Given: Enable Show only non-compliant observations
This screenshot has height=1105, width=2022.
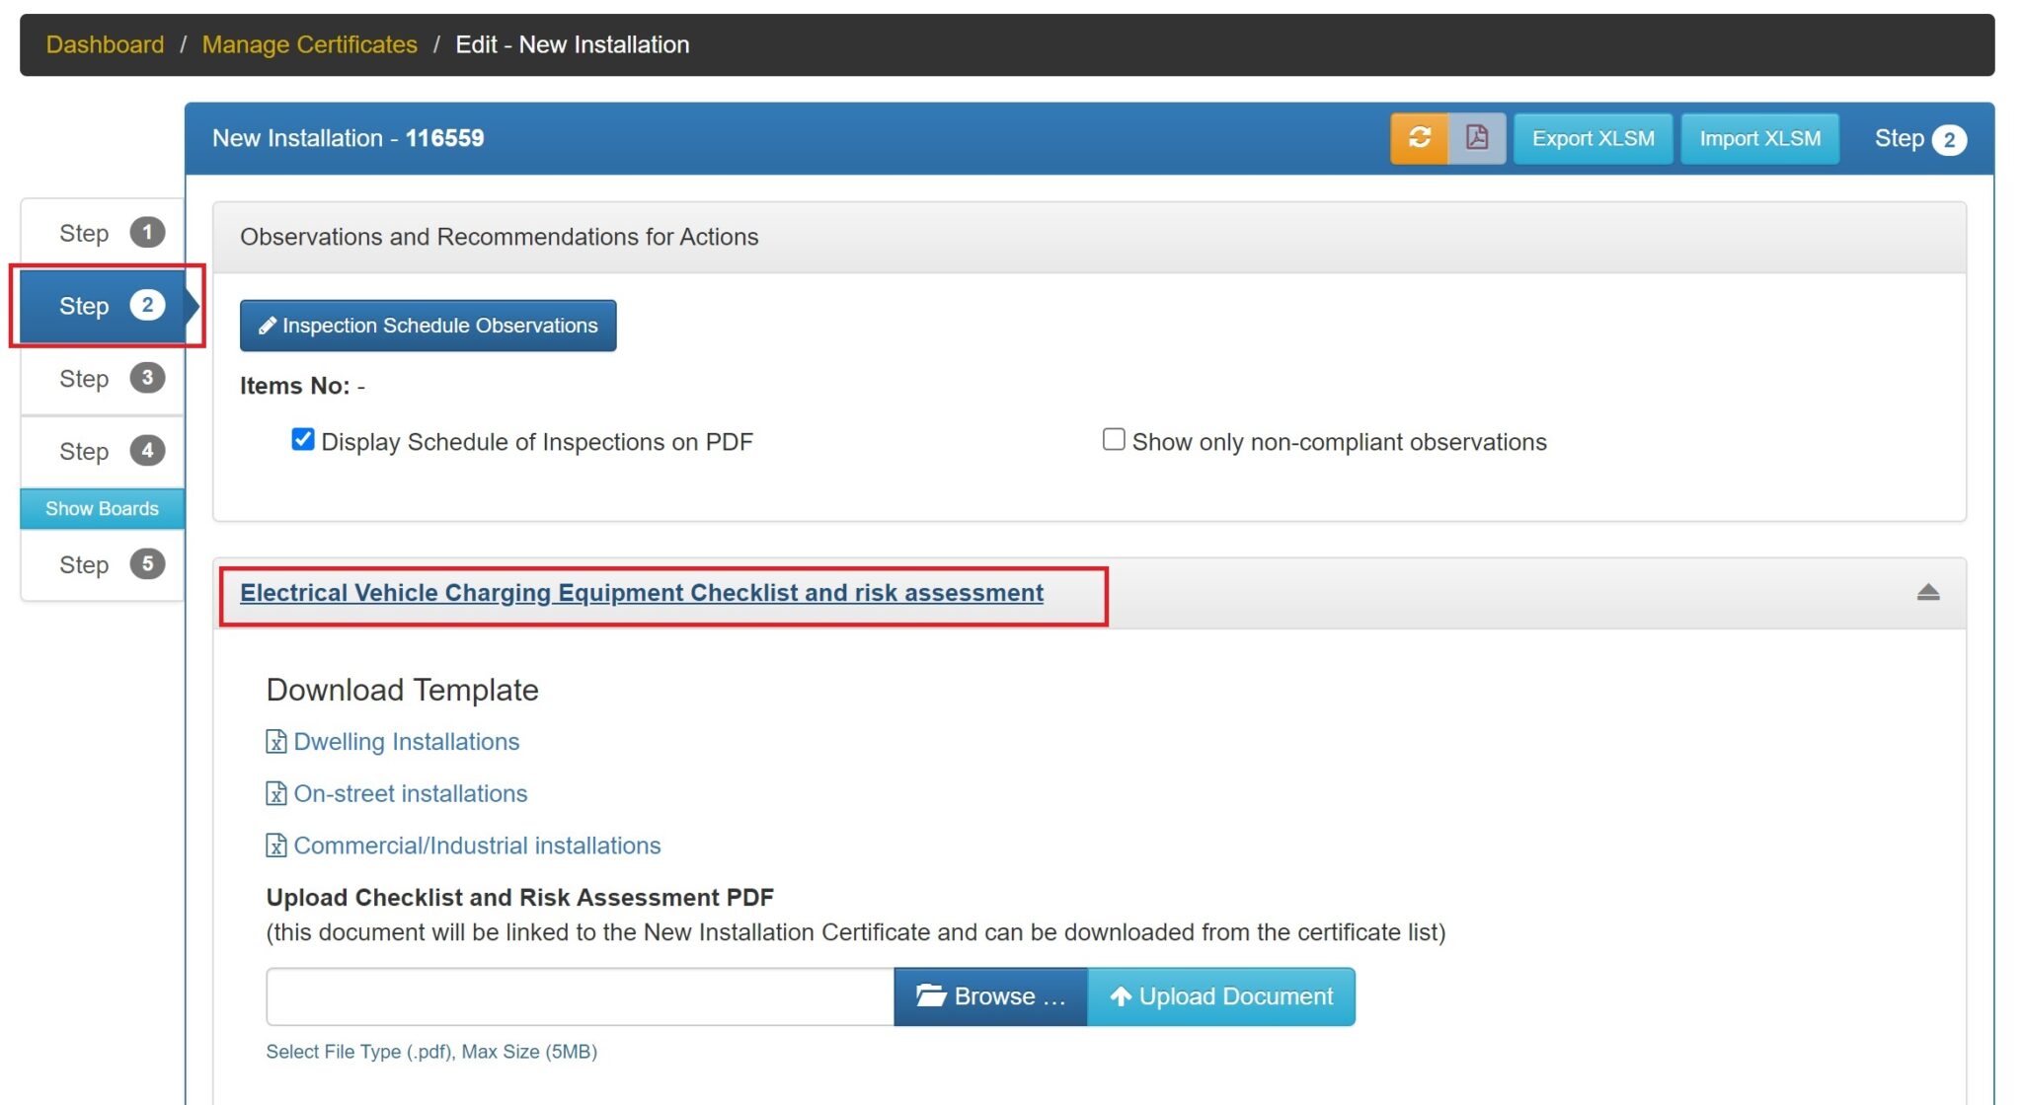Looking at the screenshot, I should click(1113, 438).
